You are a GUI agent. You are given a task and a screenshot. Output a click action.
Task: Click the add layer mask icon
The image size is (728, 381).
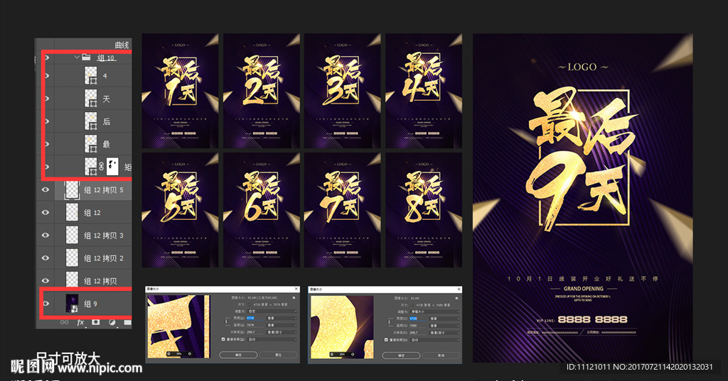coord(96,322)
